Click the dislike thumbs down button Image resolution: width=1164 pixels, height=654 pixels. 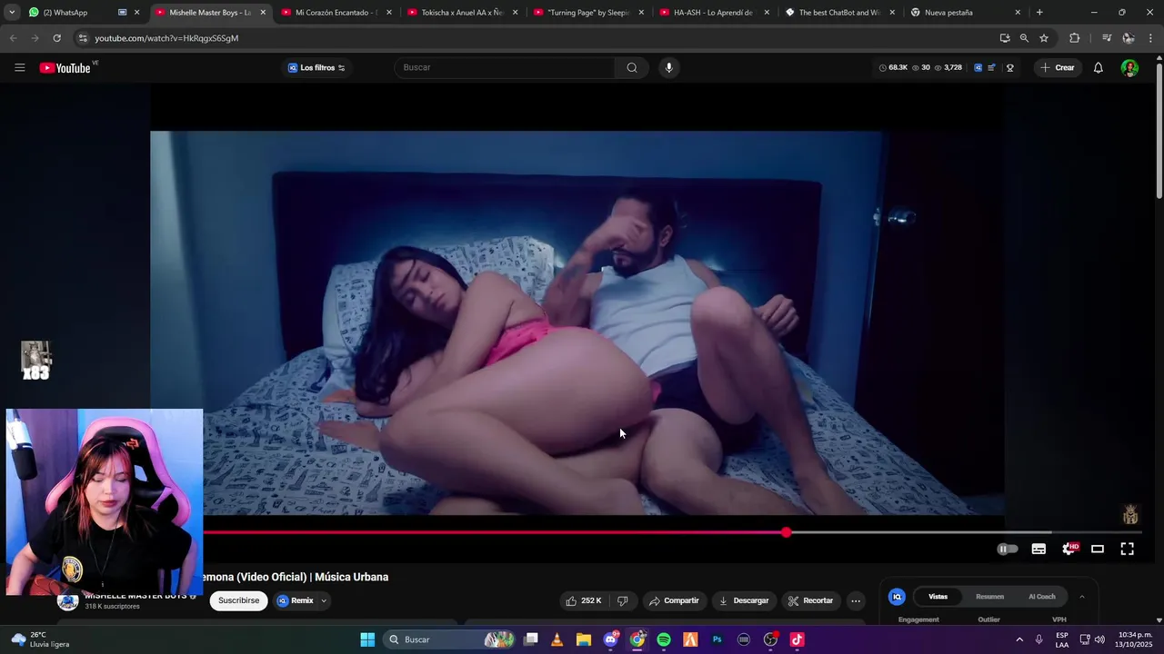pos(623,600)
